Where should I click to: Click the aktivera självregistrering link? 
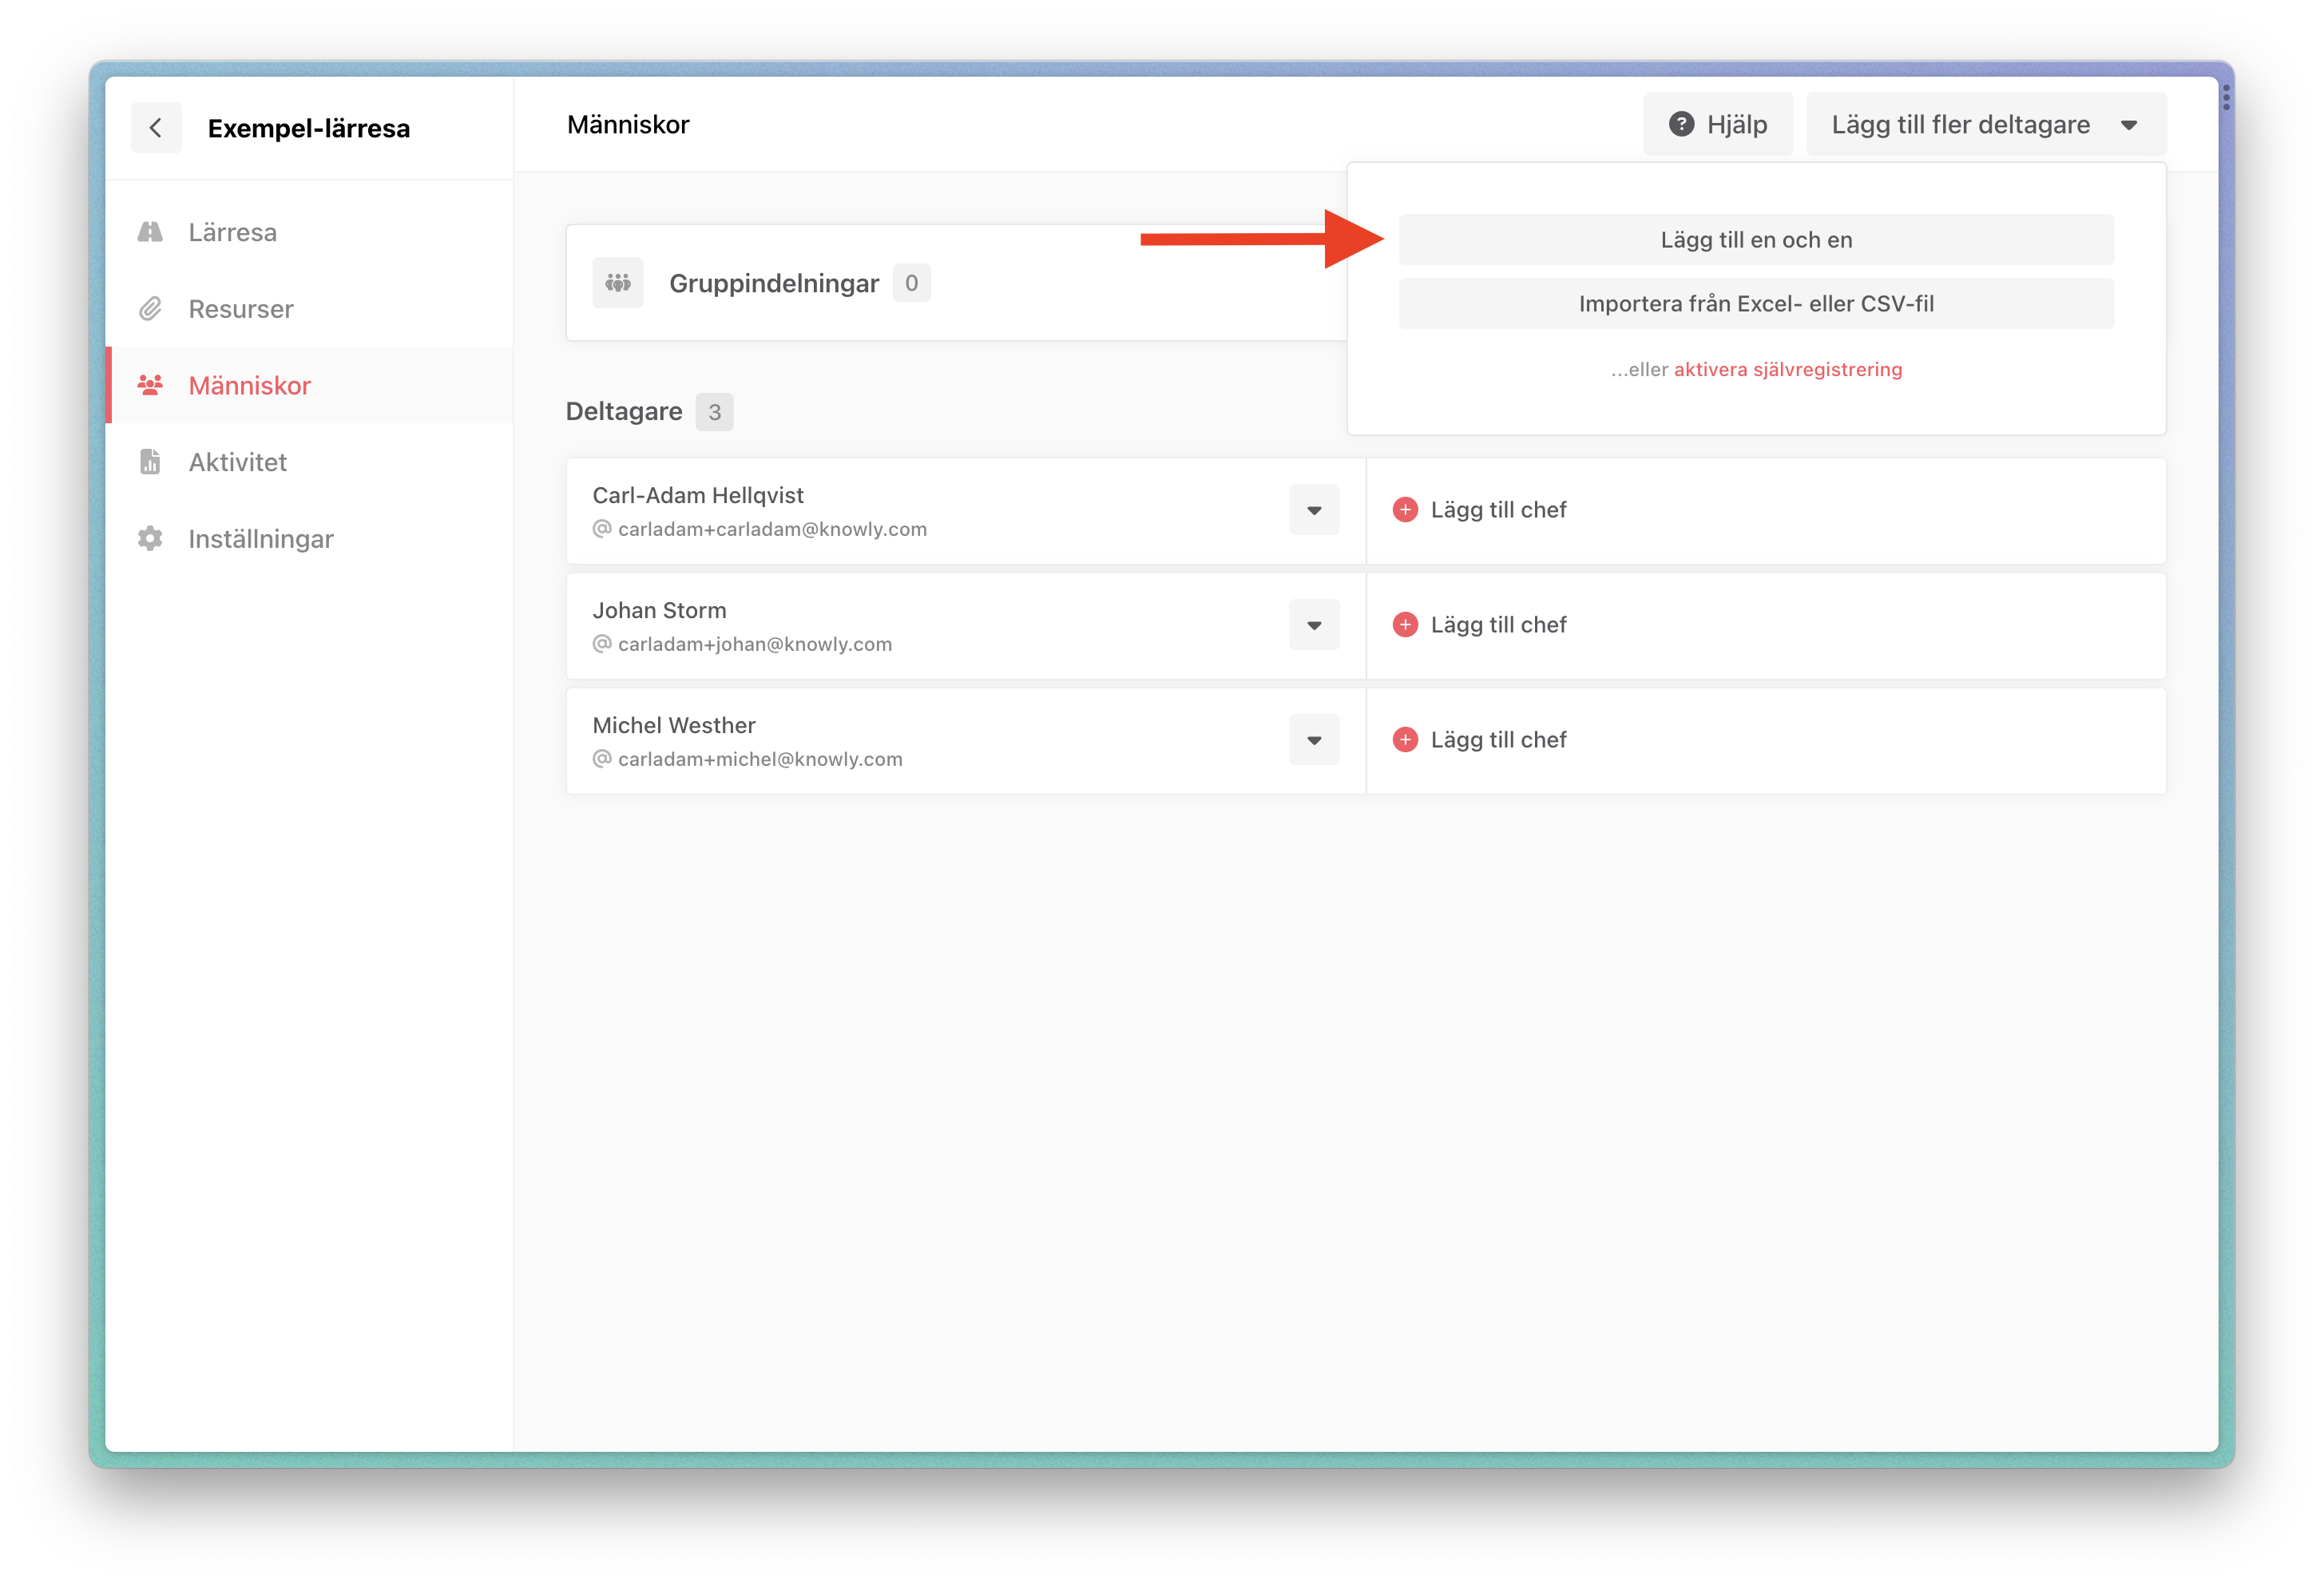[1787, 370]
